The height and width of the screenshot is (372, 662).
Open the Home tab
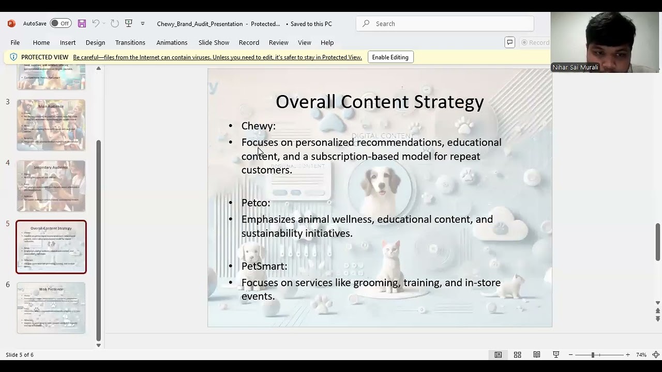pyautogui.click(x=41, y=42)
